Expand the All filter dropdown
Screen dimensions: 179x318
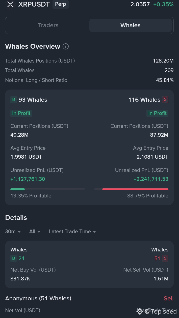click(x=35, y=232)
